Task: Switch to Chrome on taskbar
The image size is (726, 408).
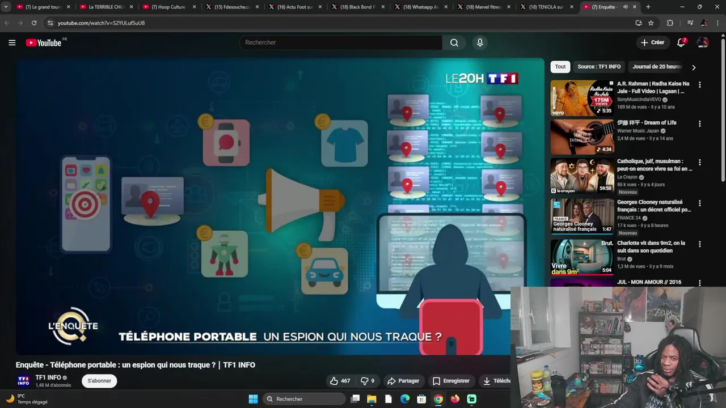Action: (x=438, y=399)
